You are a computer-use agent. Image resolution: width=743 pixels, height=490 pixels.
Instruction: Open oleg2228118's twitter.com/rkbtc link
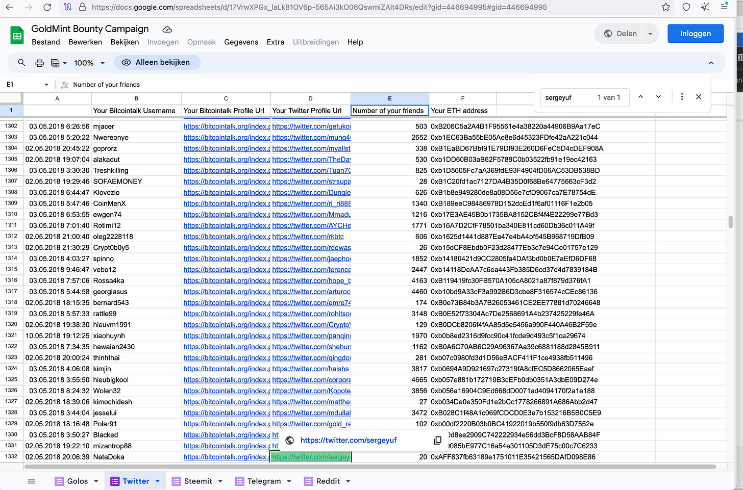pyautogui.click(x=308, y=237)
